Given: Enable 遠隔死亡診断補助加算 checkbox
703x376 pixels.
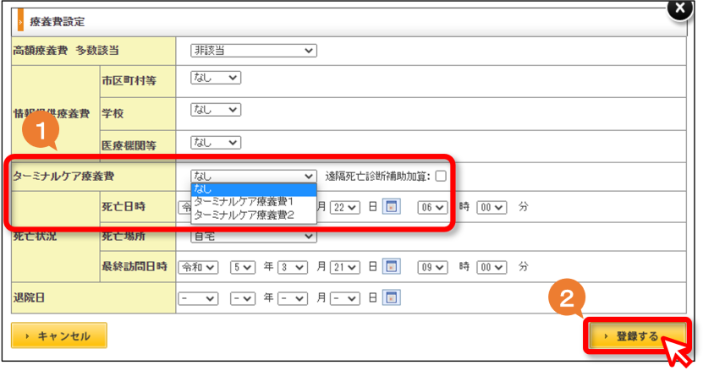Looking at the screenshot, I should pos(441,176).
